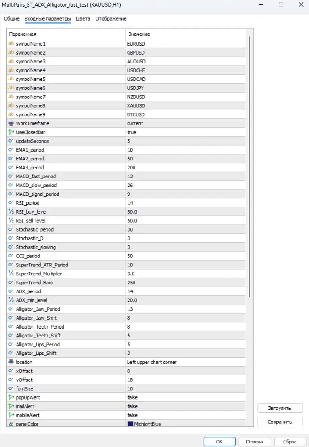Open the panelColor MidnightBlue color dropdown
The width and height of the screenshot is (309, 447).
186,424
